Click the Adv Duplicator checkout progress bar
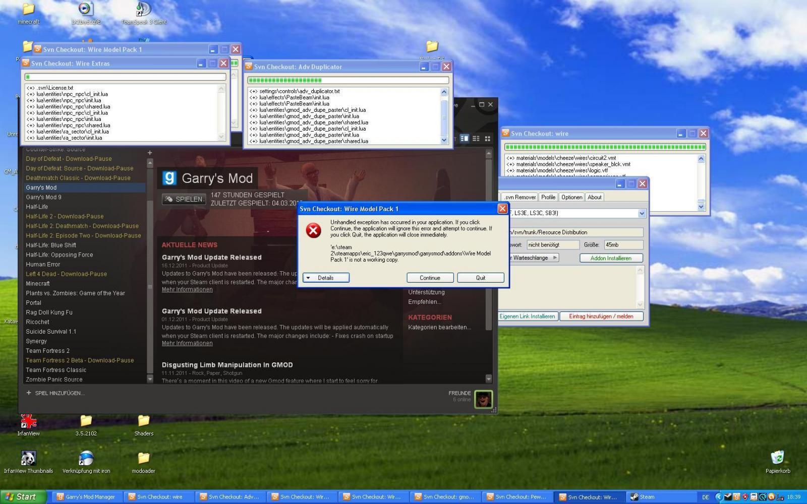The height and width of the screenshot is (504, 807). (x=348, y=80)
